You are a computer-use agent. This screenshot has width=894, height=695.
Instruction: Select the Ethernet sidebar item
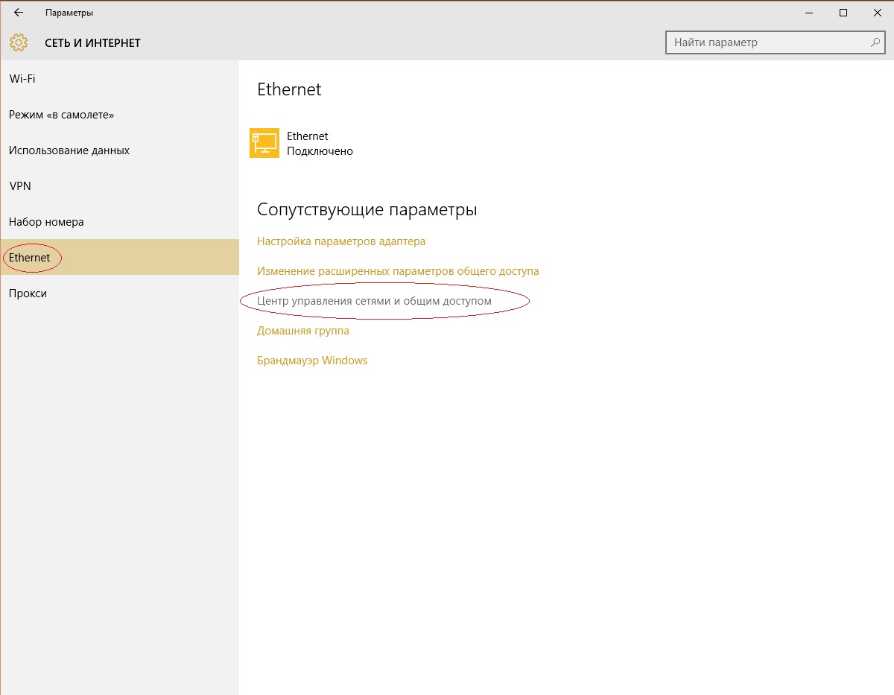coord(30,258)
